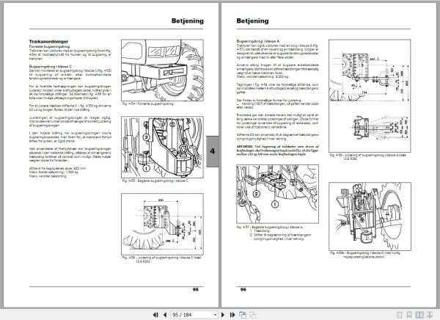Click the greyed-out next view navigation icon

pos(252,315)
